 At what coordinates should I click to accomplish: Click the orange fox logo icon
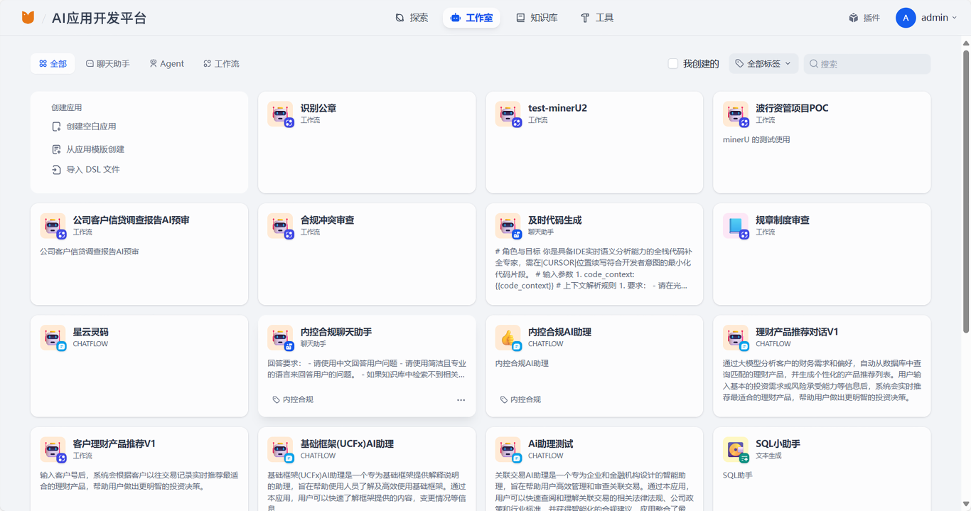pyautogui.click(x=28, y=18)
